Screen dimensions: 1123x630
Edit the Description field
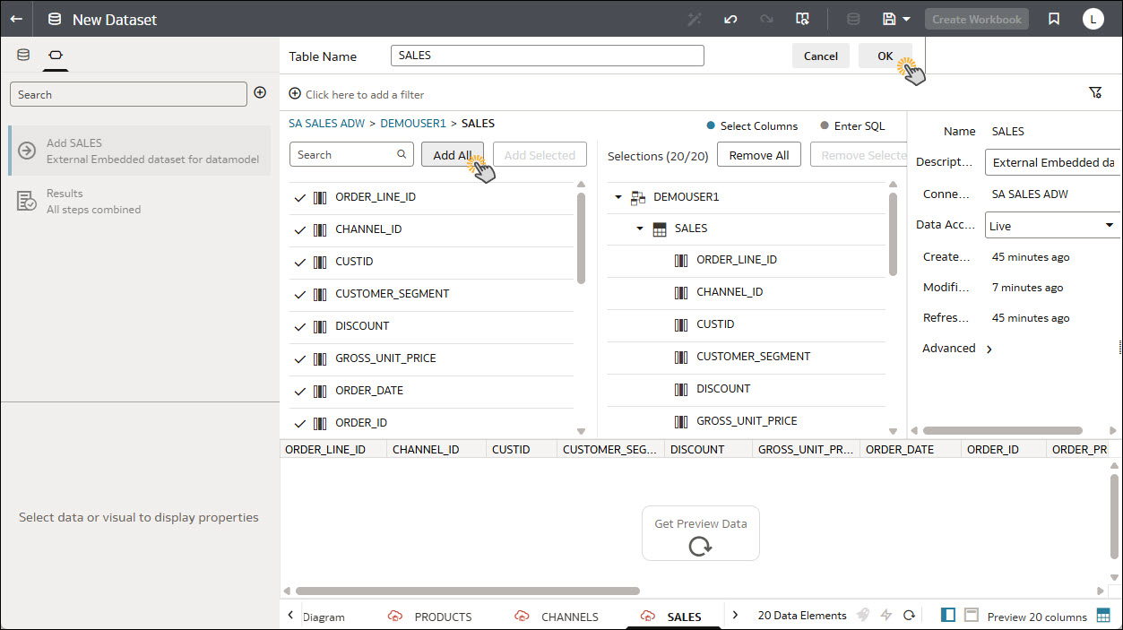[x=1052, y=162]
